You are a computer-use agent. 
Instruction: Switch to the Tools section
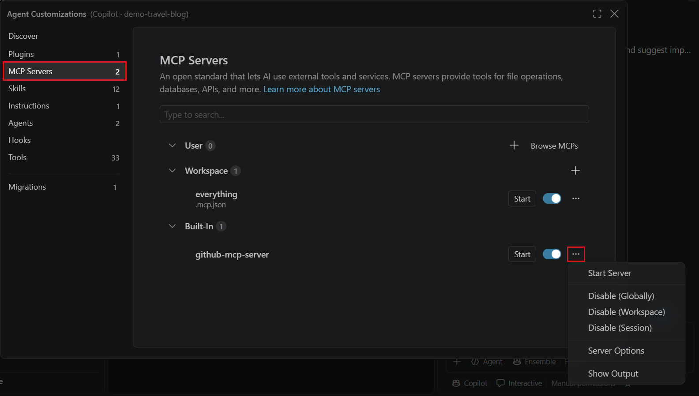click(64, 157)
